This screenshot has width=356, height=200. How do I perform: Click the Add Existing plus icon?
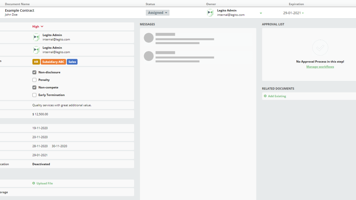265,96
